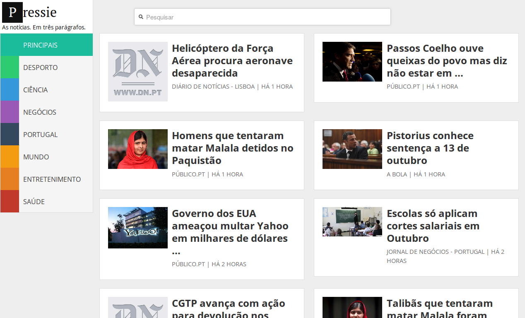Open the Entretenimento category

point(52,179)
